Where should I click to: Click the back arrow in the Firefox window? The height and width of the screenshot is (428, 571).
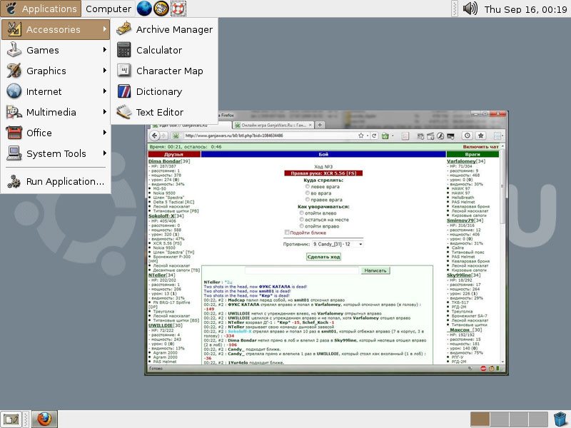pyautogui.click(x=154, y=136)
